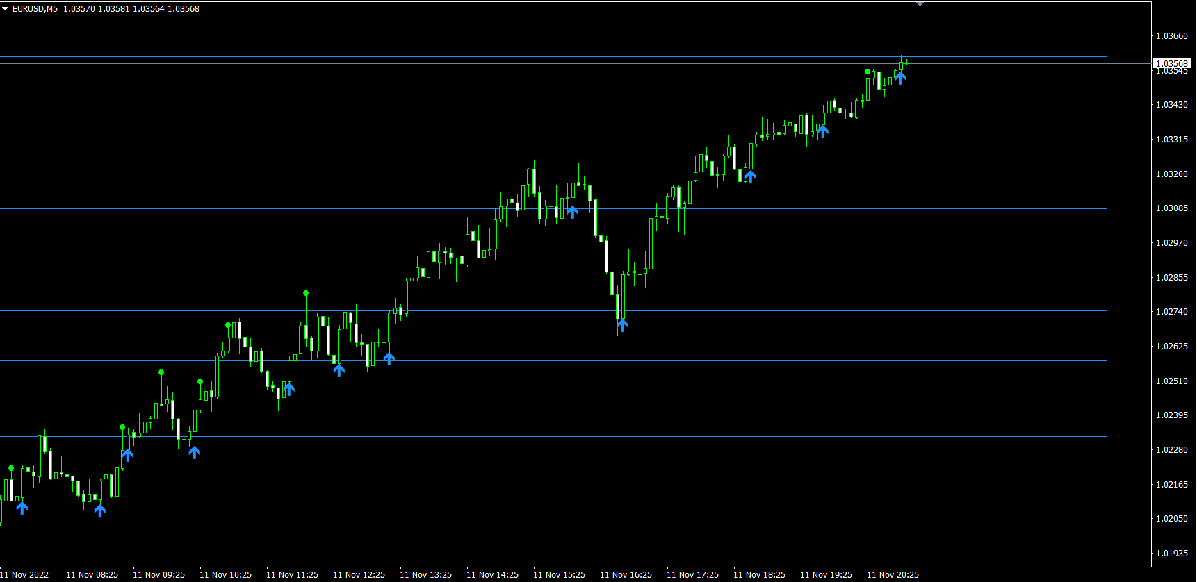Click the 1.03660 price scale label
Screen dimensions: 1197x582
tap(1172, 36)
